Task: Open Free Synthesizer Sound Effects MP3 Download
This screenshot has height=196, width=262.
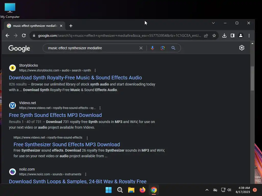Action: pos(67,144)
